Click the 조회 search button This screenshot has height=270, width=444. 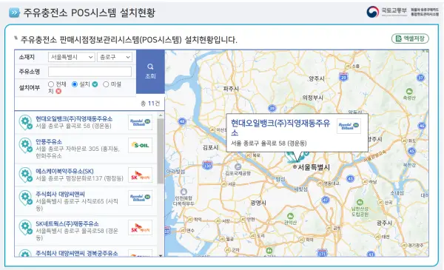[150, 72]
